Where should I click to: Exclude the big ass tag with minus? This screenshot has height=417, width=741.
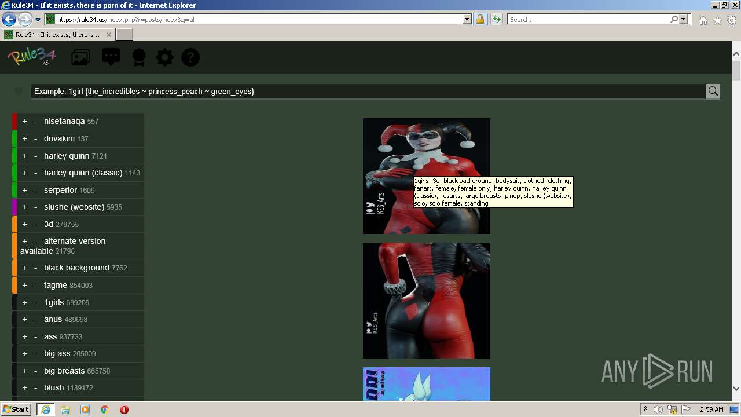[35, 353]
